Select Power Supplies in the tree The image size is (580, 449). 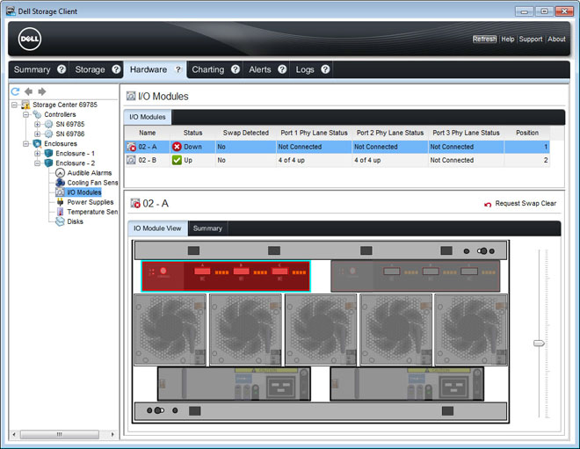coord(90,202)
